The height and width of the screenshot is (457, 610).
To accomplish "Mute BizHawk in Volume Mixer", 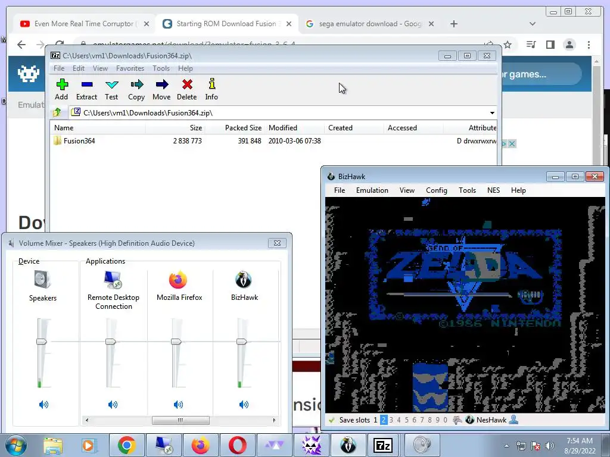I will [244, 405].
